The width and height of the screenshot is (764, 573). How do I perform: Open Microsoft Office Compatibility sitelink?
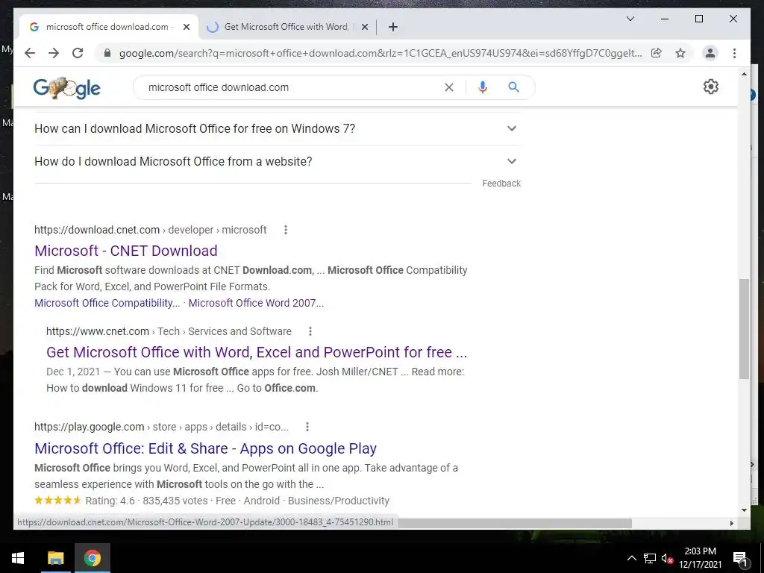[x=107, y=303]
